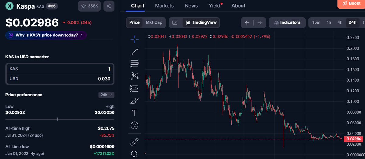Click the share icon button

coord(109,6)
